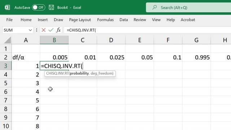This screenshot has width=231, height=130.
Task: Click cell D2 with value 0.025
Action: pyautogui.click(x=111, y=57)
